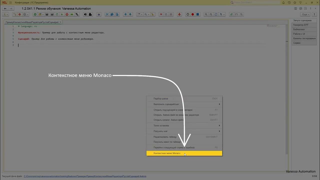Click the Help question mark button
The width and height of the screenshot is (320, 180).
click(x=314, y=14)
